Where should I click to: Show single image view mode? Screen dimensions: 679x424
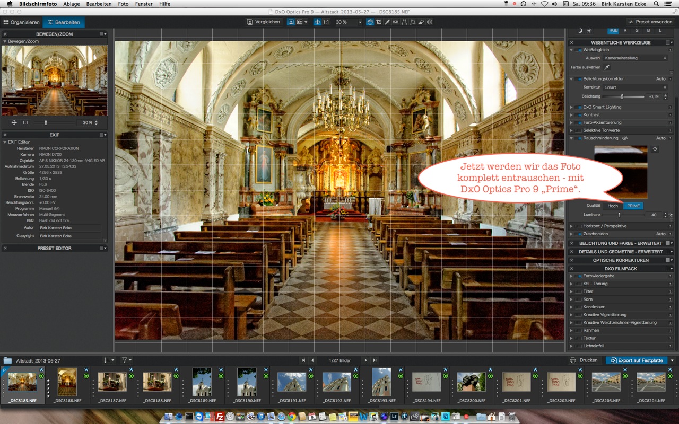(x=291, y=22)
